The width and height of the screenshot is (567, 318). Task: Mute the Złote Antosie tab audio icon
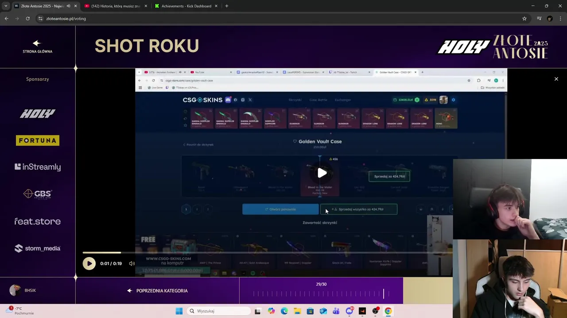(68, 6)
